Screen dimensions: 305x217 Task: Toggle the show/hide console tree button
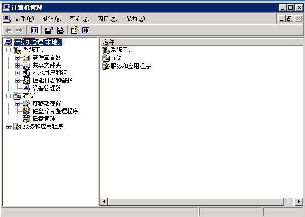tap(34, 30)
